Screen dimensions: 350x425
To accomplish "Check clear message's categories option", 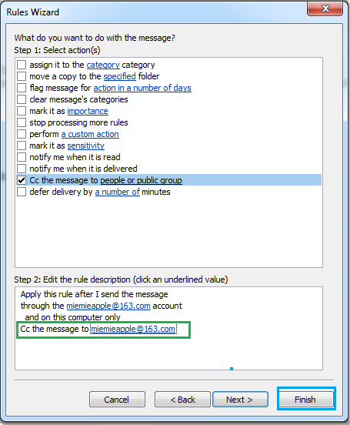I will [x=22, y=99].
